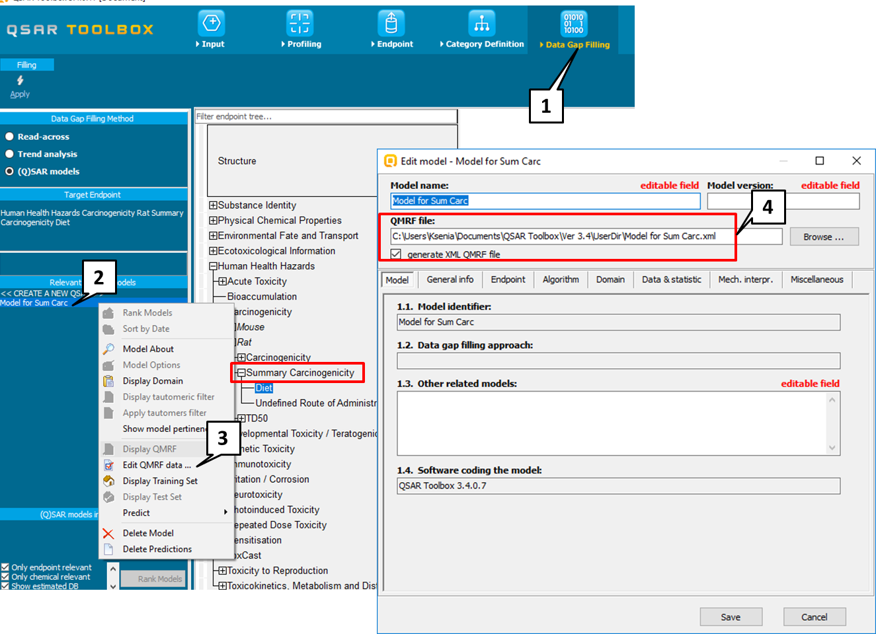This screenshot has width=876, height=634.
Task: Toggle generate XML QMRF file checkbox
Action: coord(395,254)
